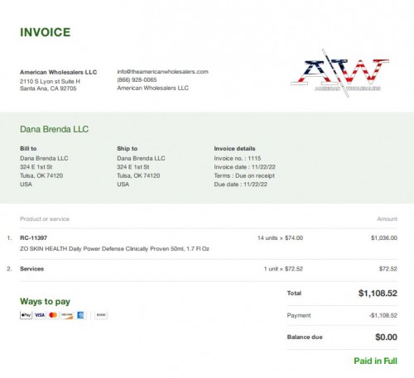Select the $72.52 amount in Services row
This screenshot has width=414, height=378.
[388, 269]
